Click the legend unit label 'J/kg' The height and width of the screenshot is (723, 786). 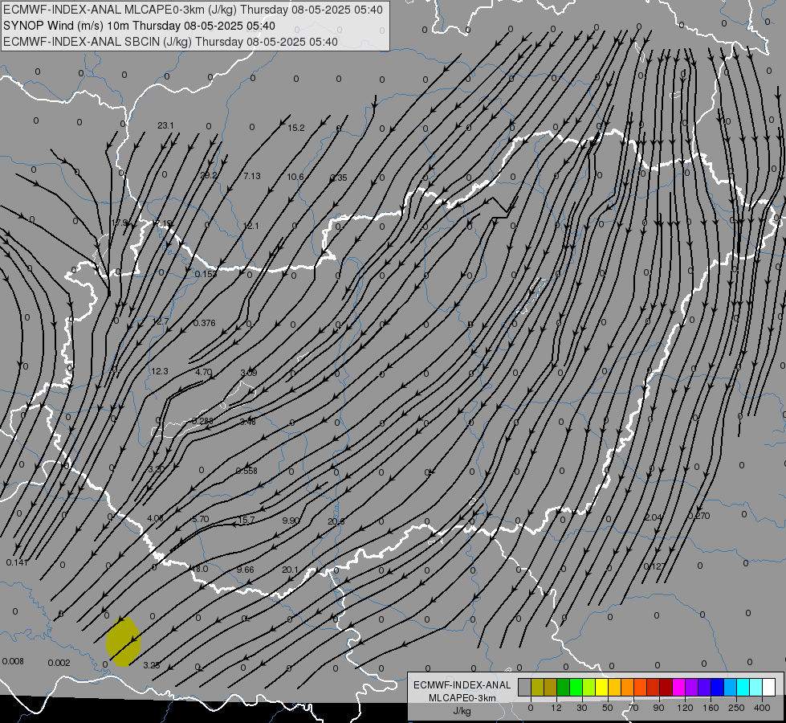coord(462,711)
